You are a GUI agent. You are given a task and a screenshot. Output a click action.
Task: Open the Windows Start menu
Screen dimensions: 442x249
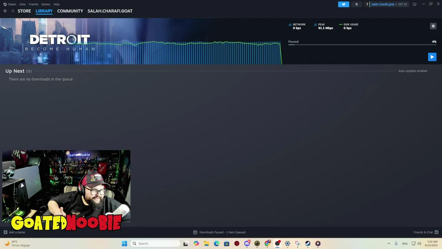(x=124, y=243)
